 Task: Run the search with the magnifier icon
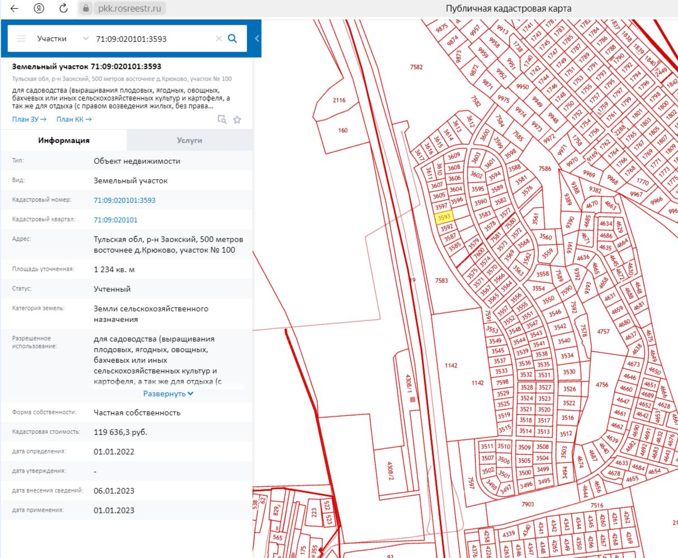233,39
